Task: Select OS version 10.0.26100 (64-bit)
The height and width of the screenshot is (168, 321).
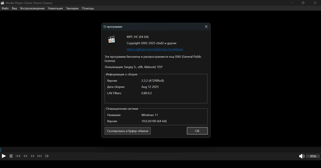Action: click(154, 121)
